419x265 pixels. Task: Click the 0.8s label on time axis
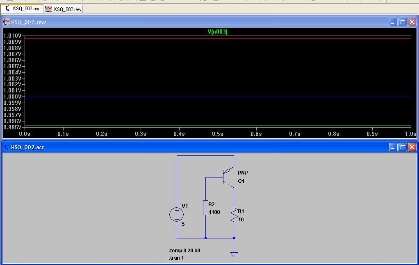[x=333, y=134]
